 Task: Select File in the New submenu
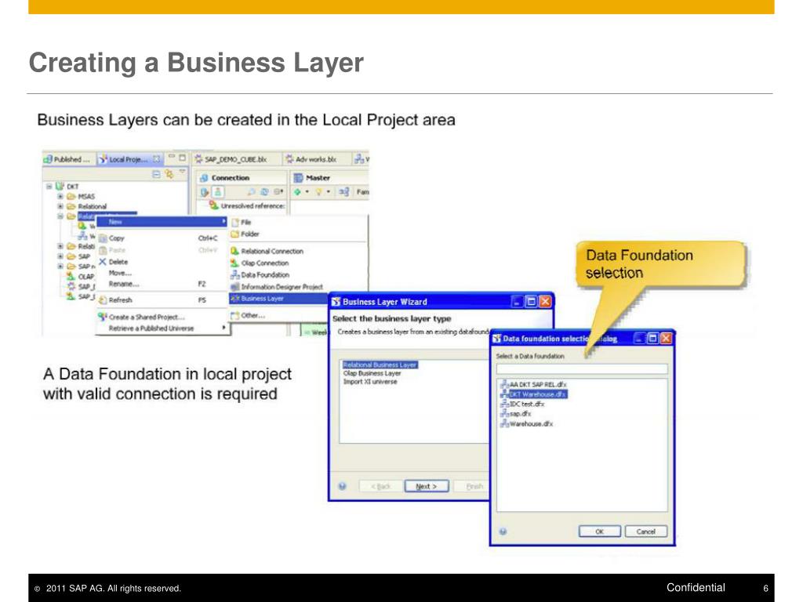coord(298,222)
